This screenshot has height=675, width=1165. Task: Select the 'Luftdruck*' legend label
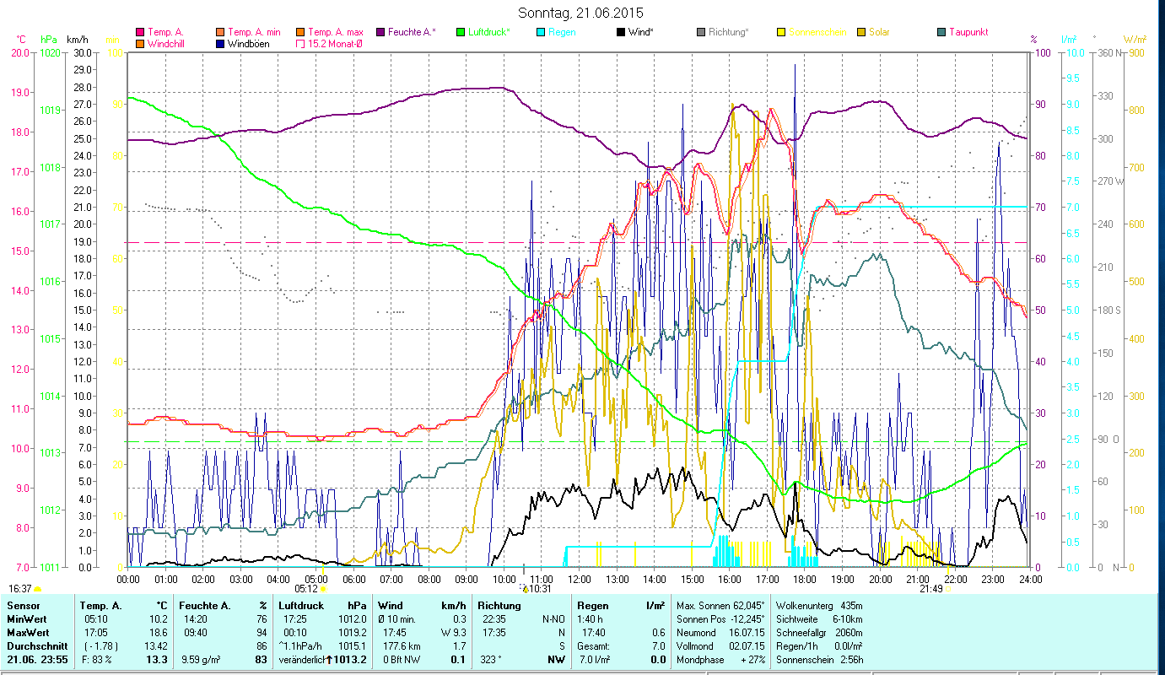[490, 32]
